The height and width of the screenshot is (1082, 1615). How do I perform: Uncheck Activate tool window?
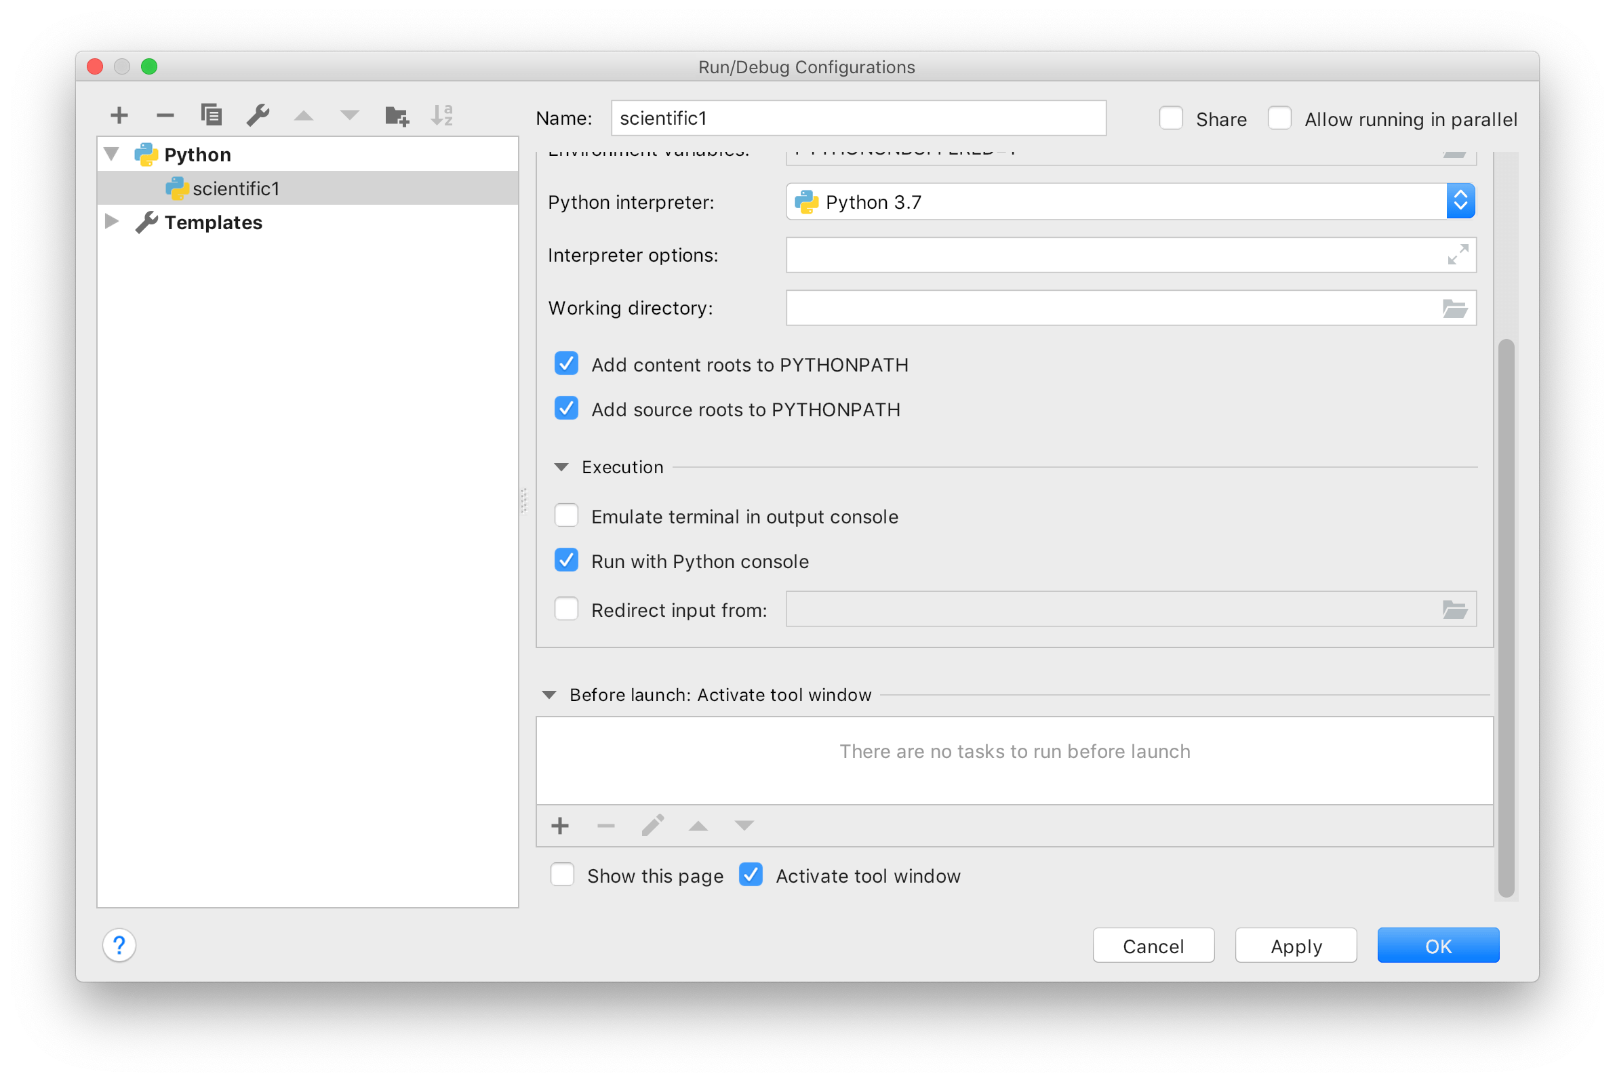pyautogui.click(x=751, y=876)
